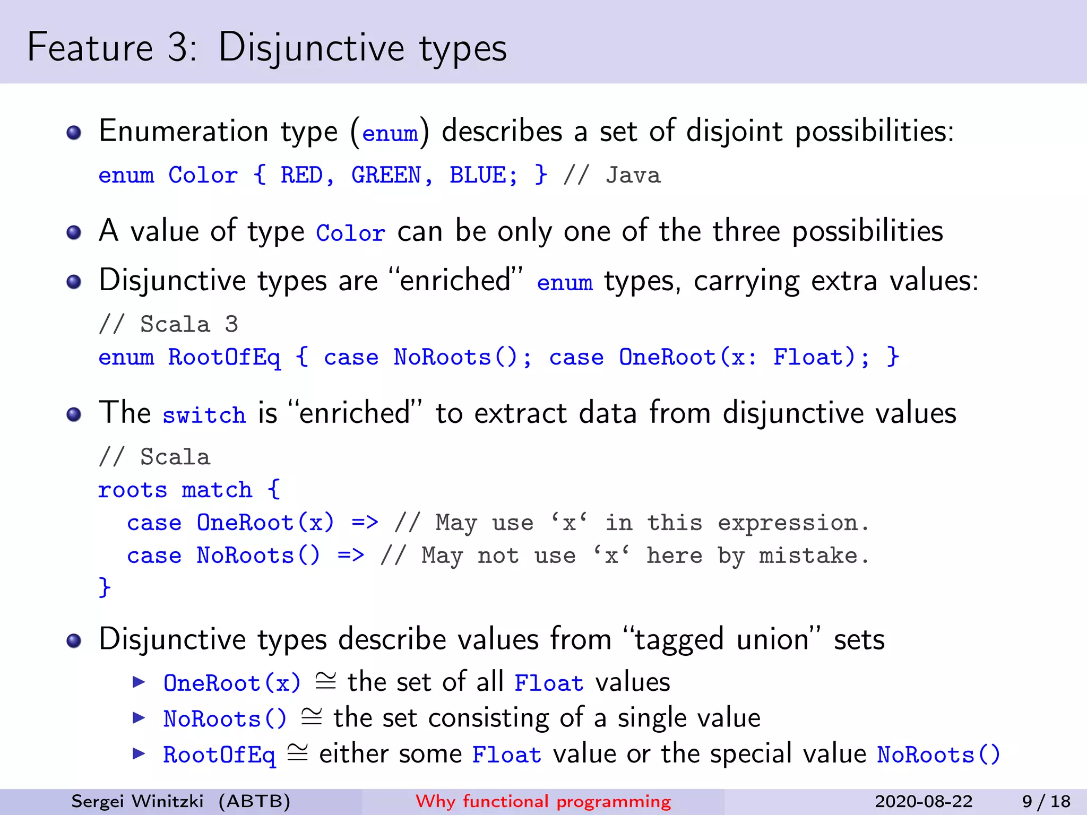Image resolution: width=1087 pixels, height=815 pixels.
Task: Click the 'roots match {' code line
Action: (x=188, y=489)
